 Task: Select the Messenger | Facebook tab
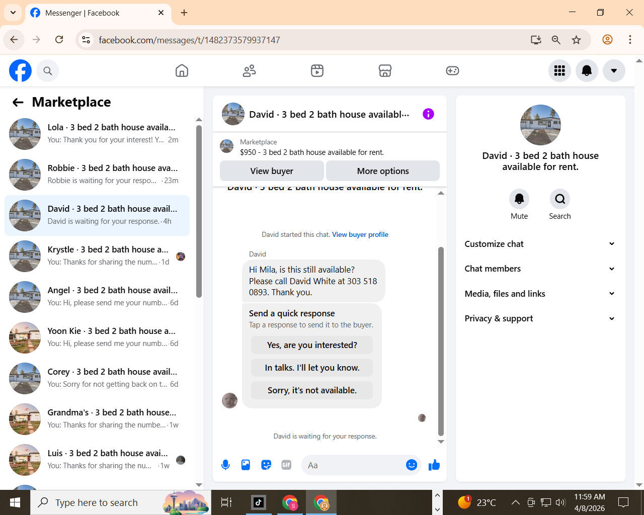pos(98,13)
